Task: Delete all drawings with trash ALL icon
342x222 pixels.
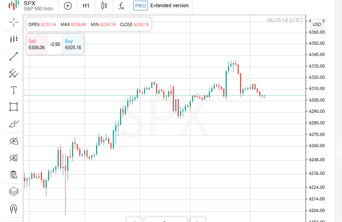Action: coord(14,175)
